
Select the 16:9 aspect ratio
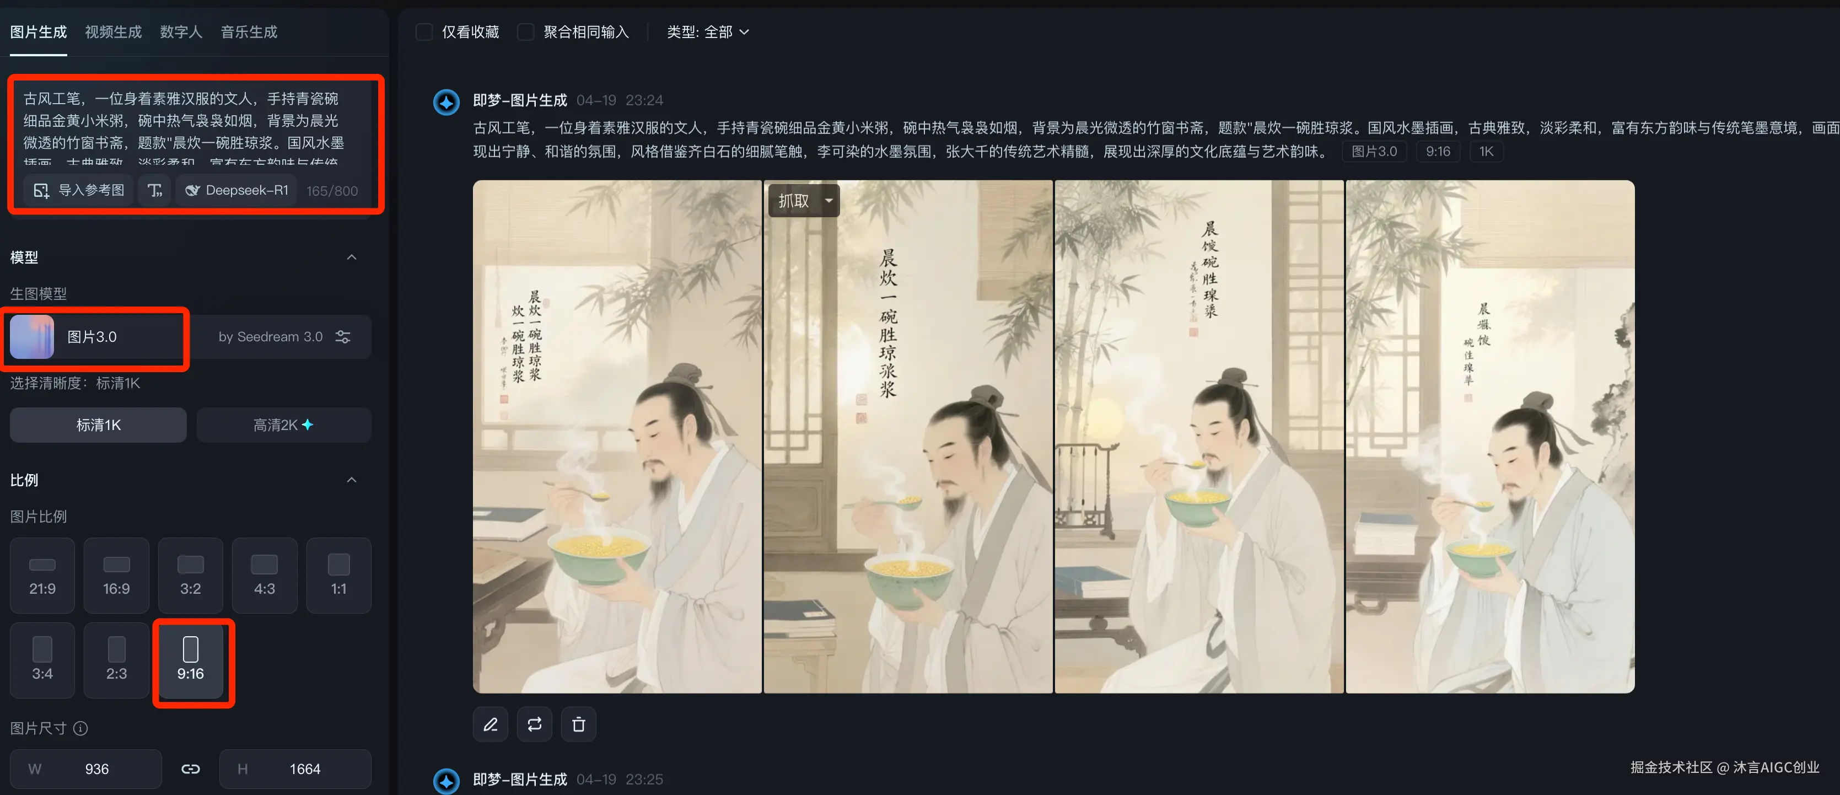pyautogui.click(x=116, y=576)
